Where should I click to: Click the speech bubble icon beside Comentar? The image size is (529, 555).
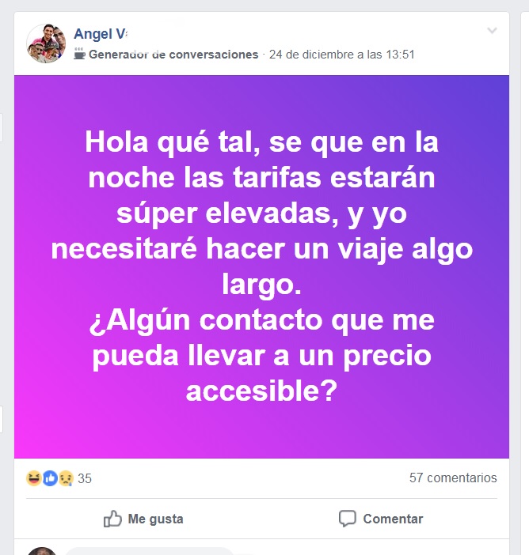[348, 519]
